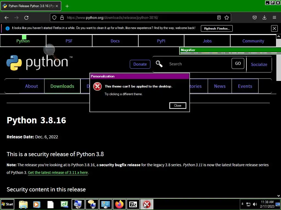Click the magnifying glass search icon on page
Image resolution: width=281 pixels, height=210 pixels.
159,64
